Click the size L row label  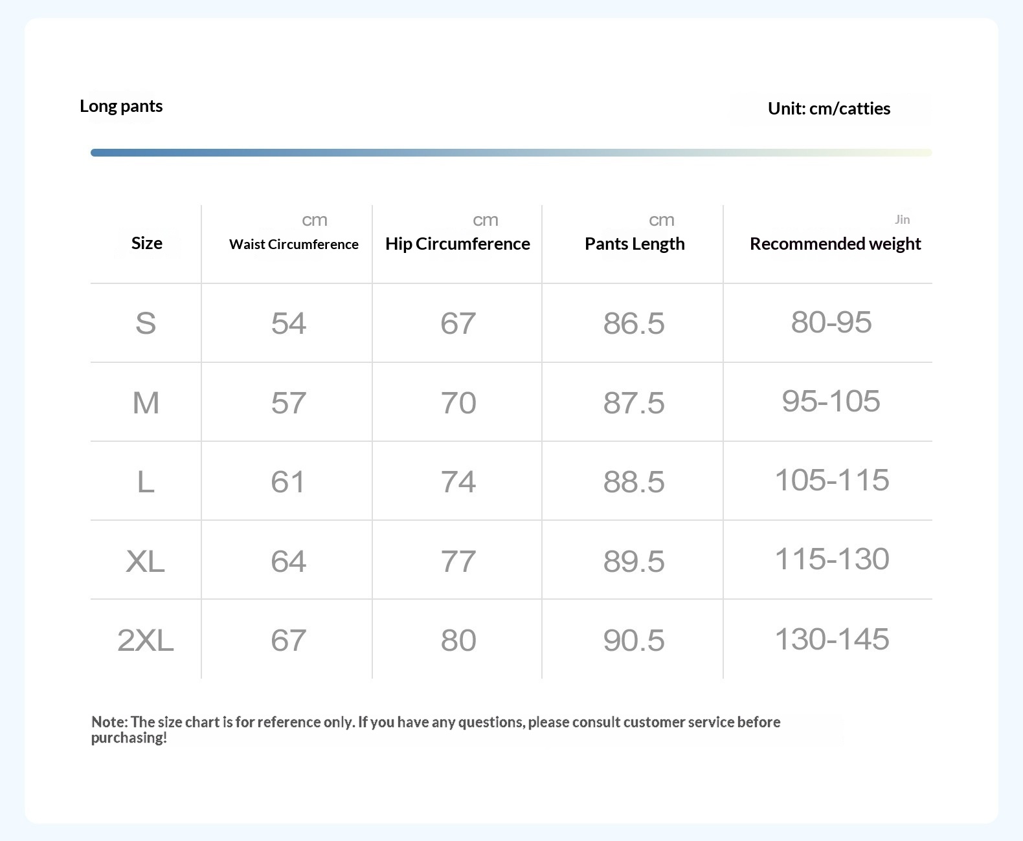click(x=146, y=482)
